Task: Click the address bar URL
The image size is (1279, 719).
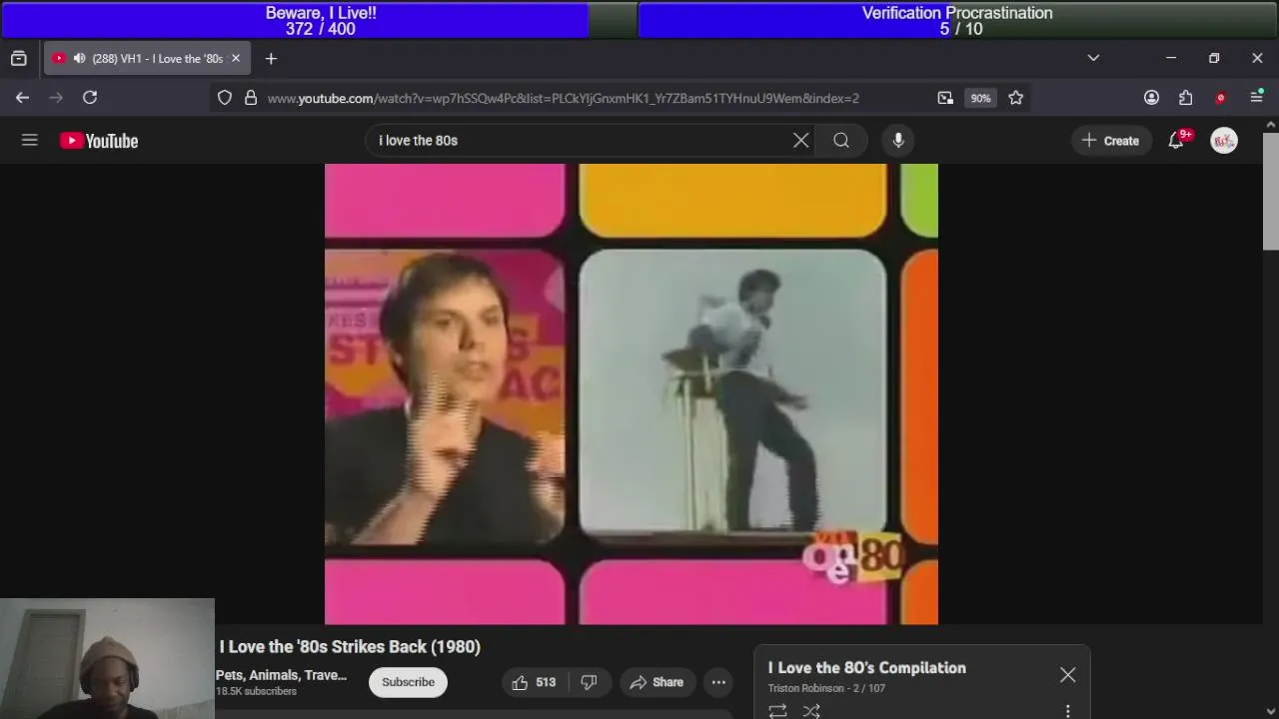Action: [564, 98]
